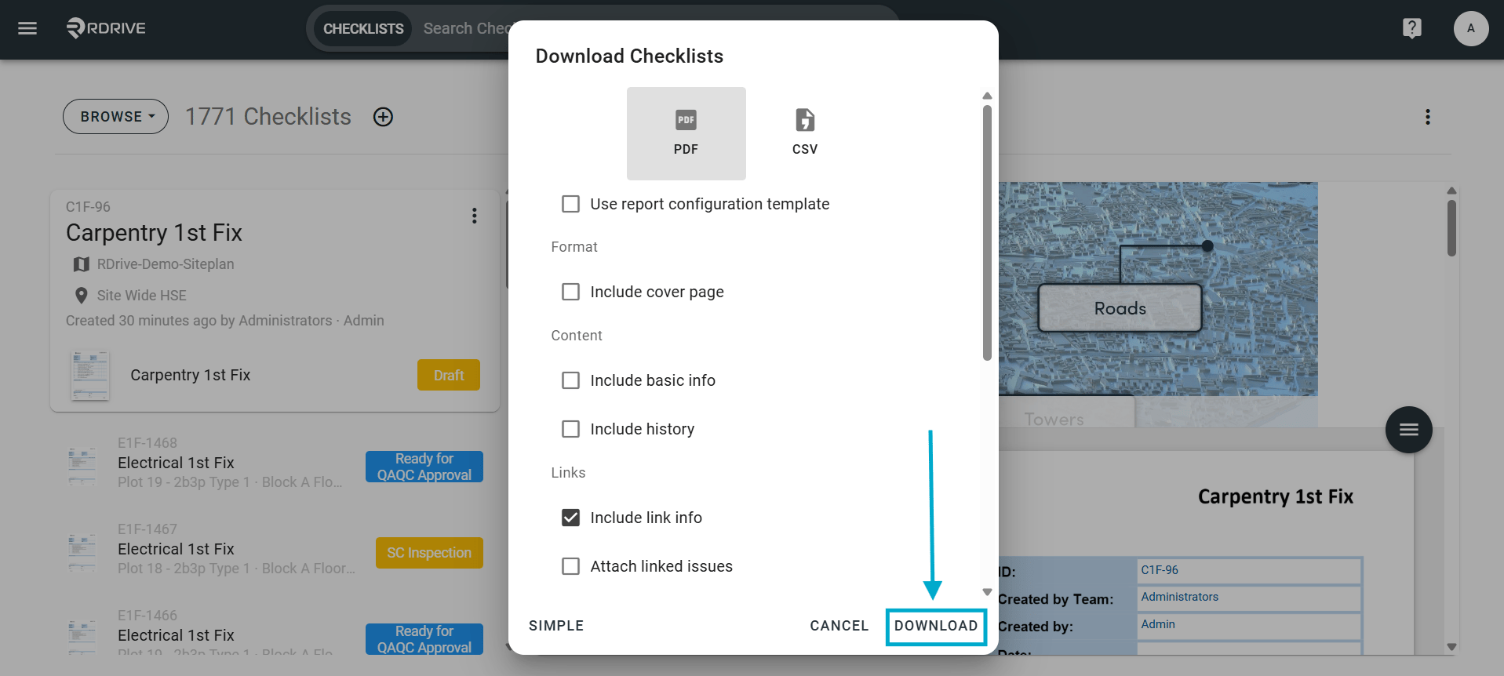Check Include cover page
The width and height of the screenshot is (1504, 676).
(570, 292)
